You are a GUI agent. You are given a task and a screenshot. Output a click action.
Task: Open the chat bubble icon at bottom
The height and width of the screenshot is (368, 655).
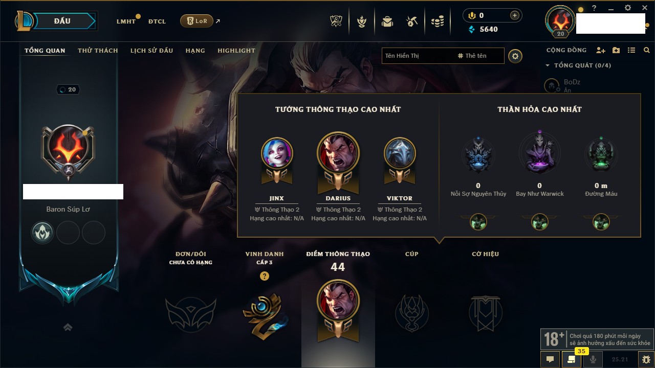[550, 359]
